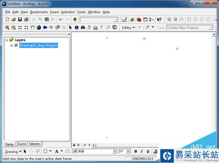Select the Drawing31_dwg Polygon layer name
Screen dimensions: 219x163
point(39,45)
